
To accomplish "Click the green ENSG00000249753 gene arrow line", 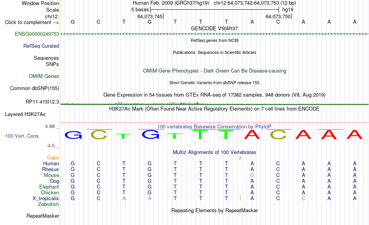I will click(x=214, y=34).
